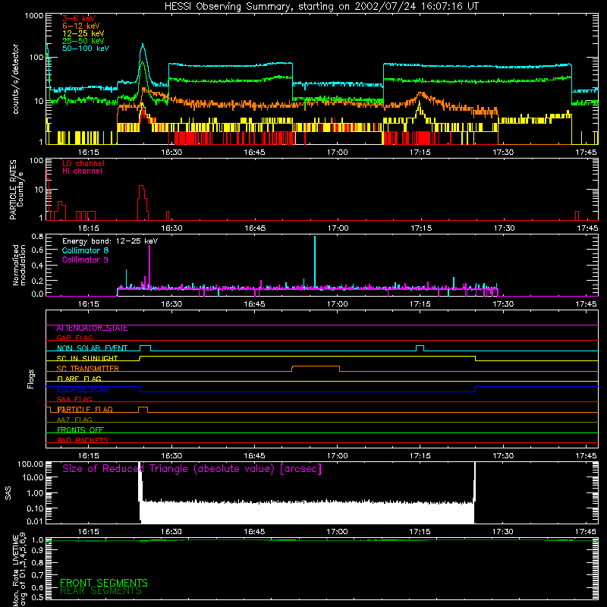Click the ATTENUATOR_STATE flag label
The height and width of the screenshot is (607, 607).
(92, 329)
